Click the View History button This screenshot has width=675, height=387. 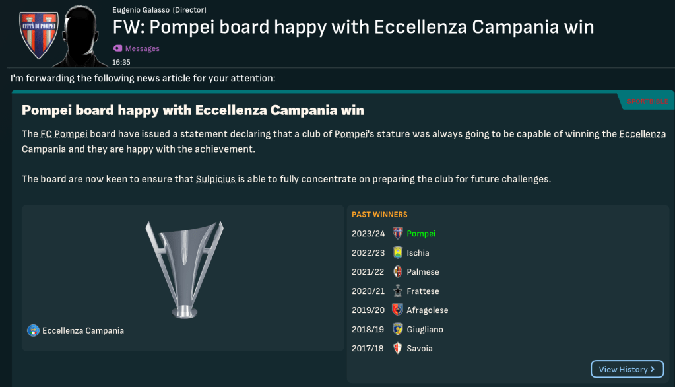(626, 369)
